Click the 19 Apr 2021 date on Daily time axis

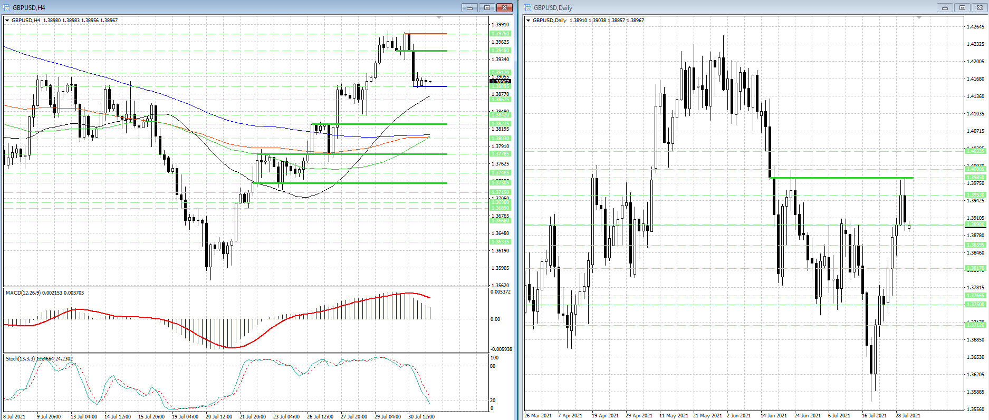605,416
